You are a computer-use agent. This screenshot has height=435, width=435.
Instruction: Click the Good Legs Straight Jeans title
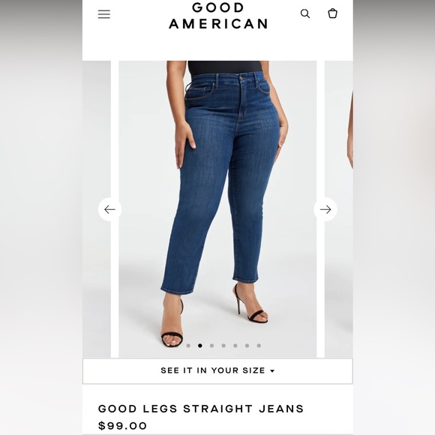click(201, 409)
